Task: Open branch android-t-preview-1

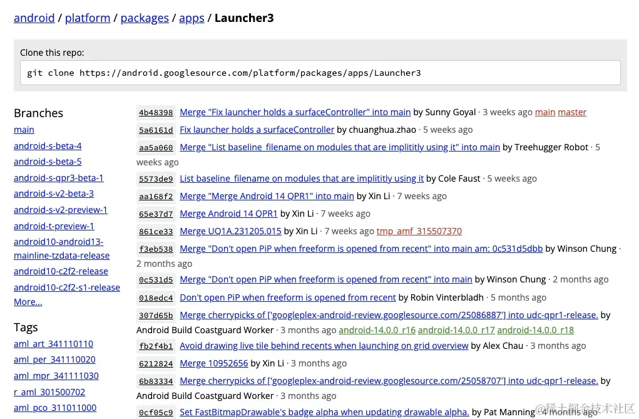Action: point(54,226)
